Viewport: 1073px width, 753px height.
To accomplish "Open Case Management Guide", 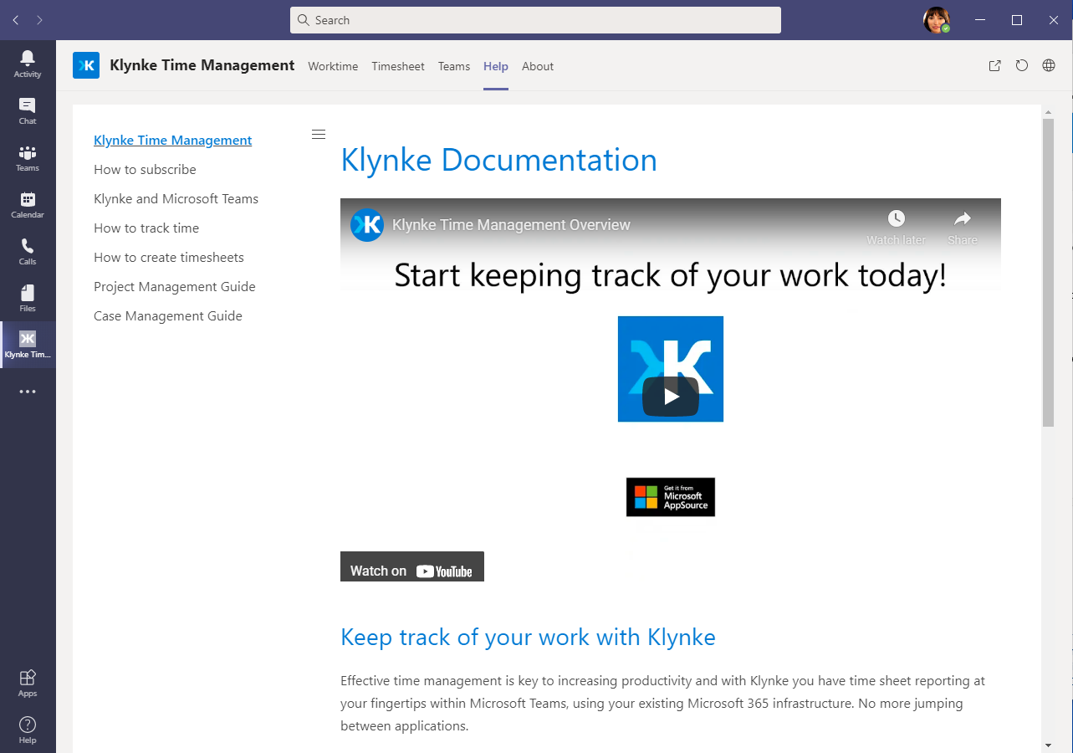I will (168, 315).
